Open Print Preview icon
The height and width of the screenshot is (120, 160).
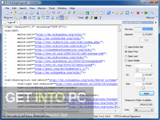pyautogui.click(x=31, y=13)
